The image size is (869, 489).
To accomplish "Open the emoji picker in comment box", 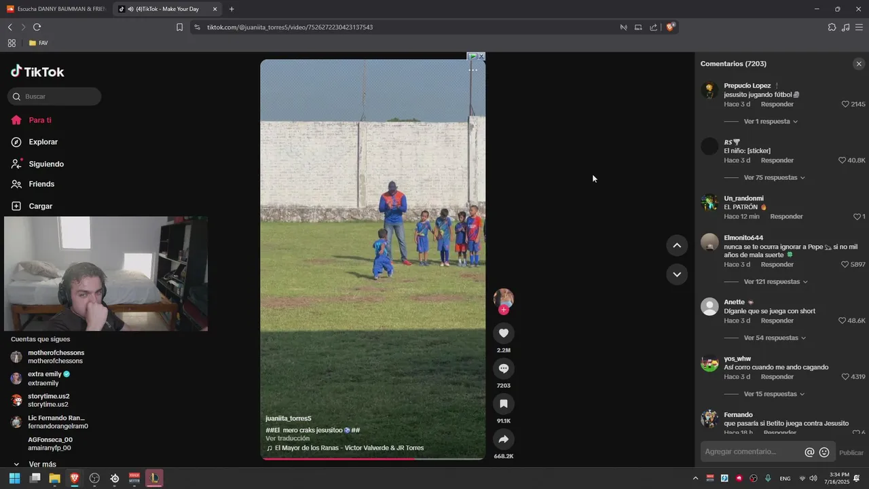I will click(x=824, y=452).
